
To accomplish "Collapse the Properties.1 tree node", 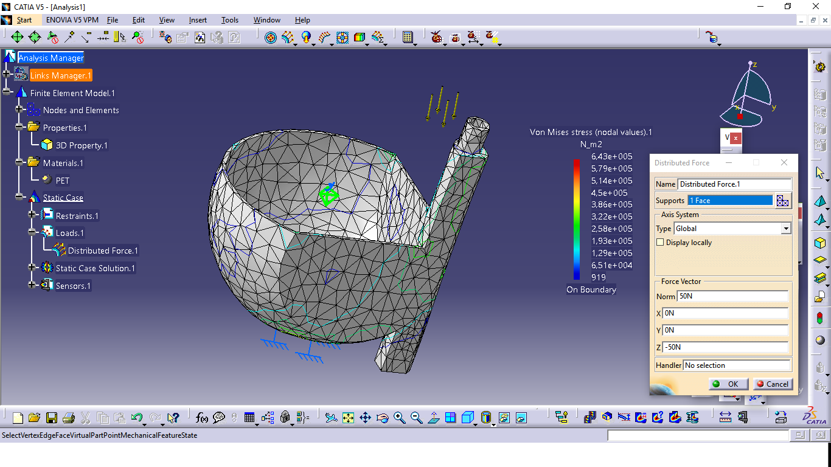I will (19, 127).
